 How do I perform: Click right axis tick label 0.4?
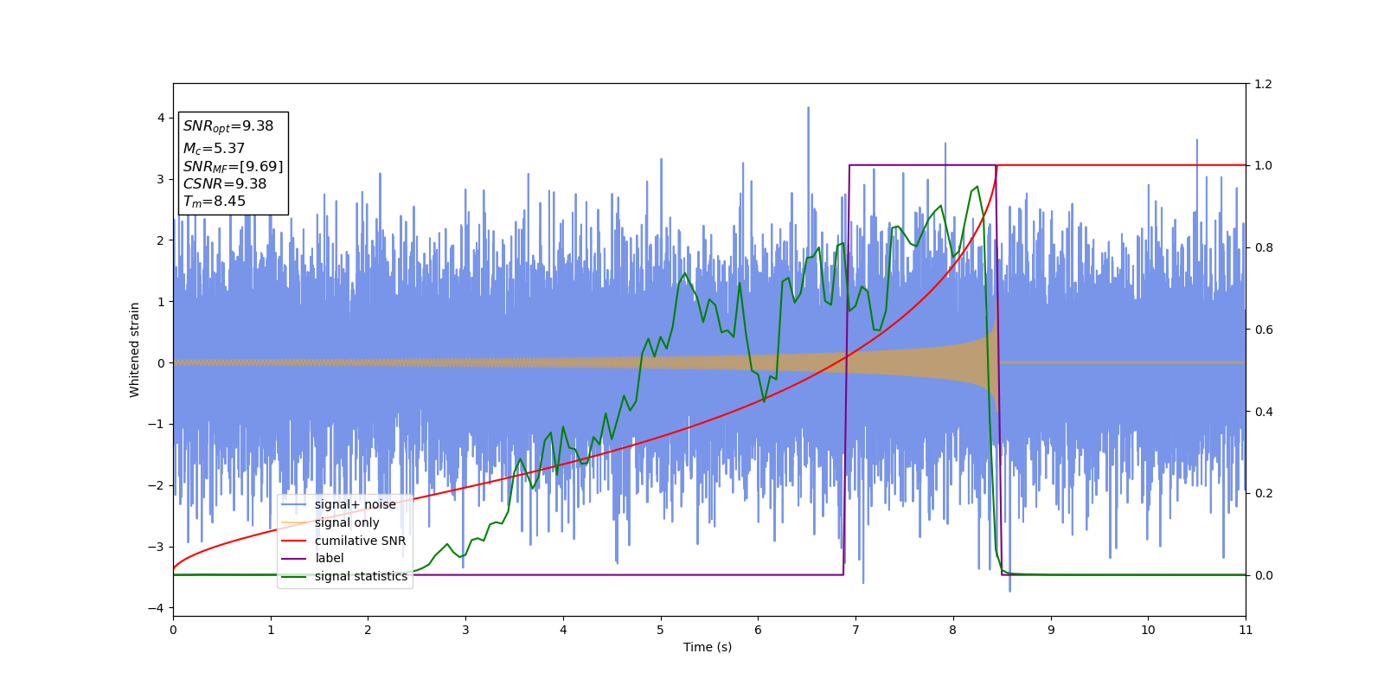(1263, 412)
